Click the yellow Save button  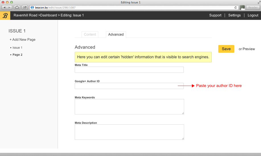pyautogui.click(x=226, y=49)
